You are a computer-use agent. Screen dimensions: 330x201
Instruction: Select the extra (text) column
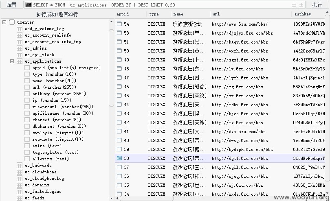tap(47, 146)
